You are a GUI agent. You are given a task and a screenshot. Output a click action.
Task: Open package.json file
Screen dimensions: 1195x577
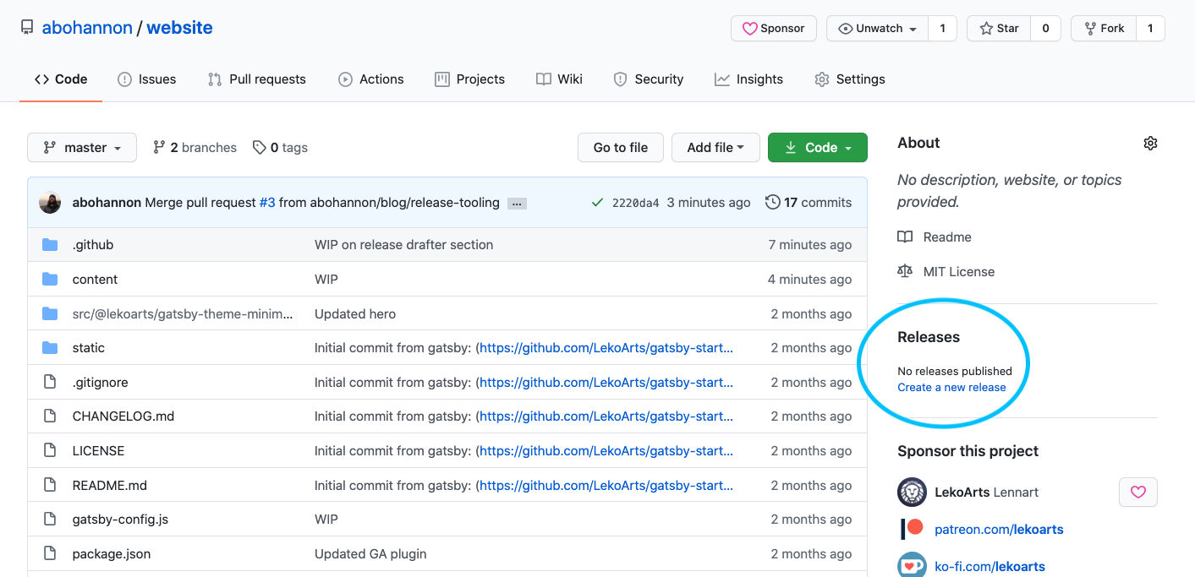[112, 553]
